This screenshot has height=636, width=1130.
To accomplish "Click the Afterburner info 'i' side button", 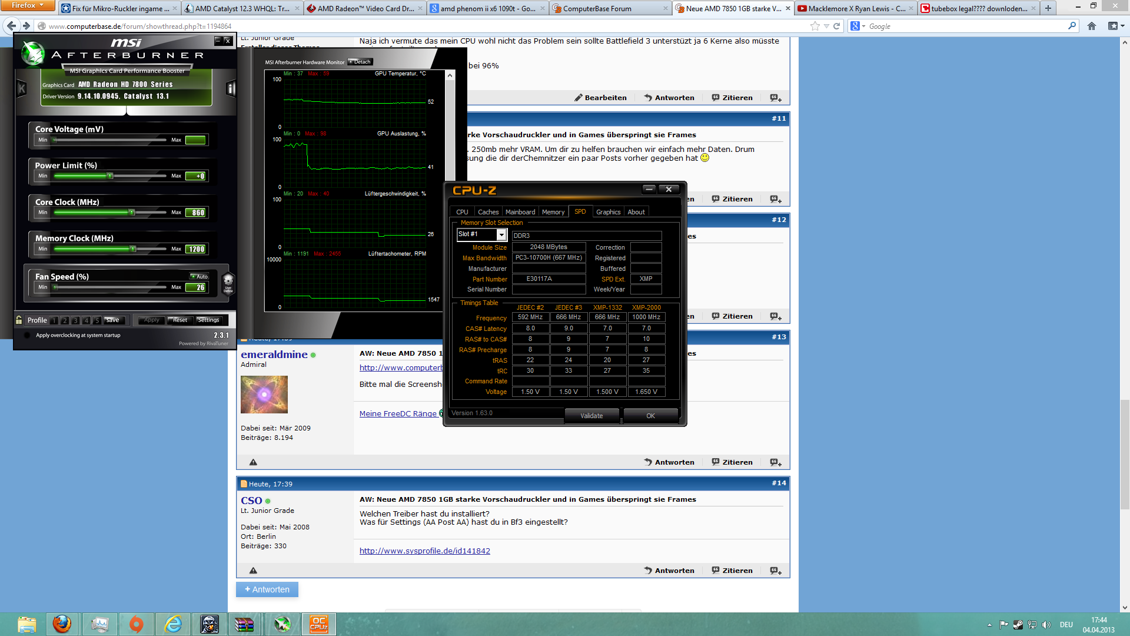I will 231,89.
